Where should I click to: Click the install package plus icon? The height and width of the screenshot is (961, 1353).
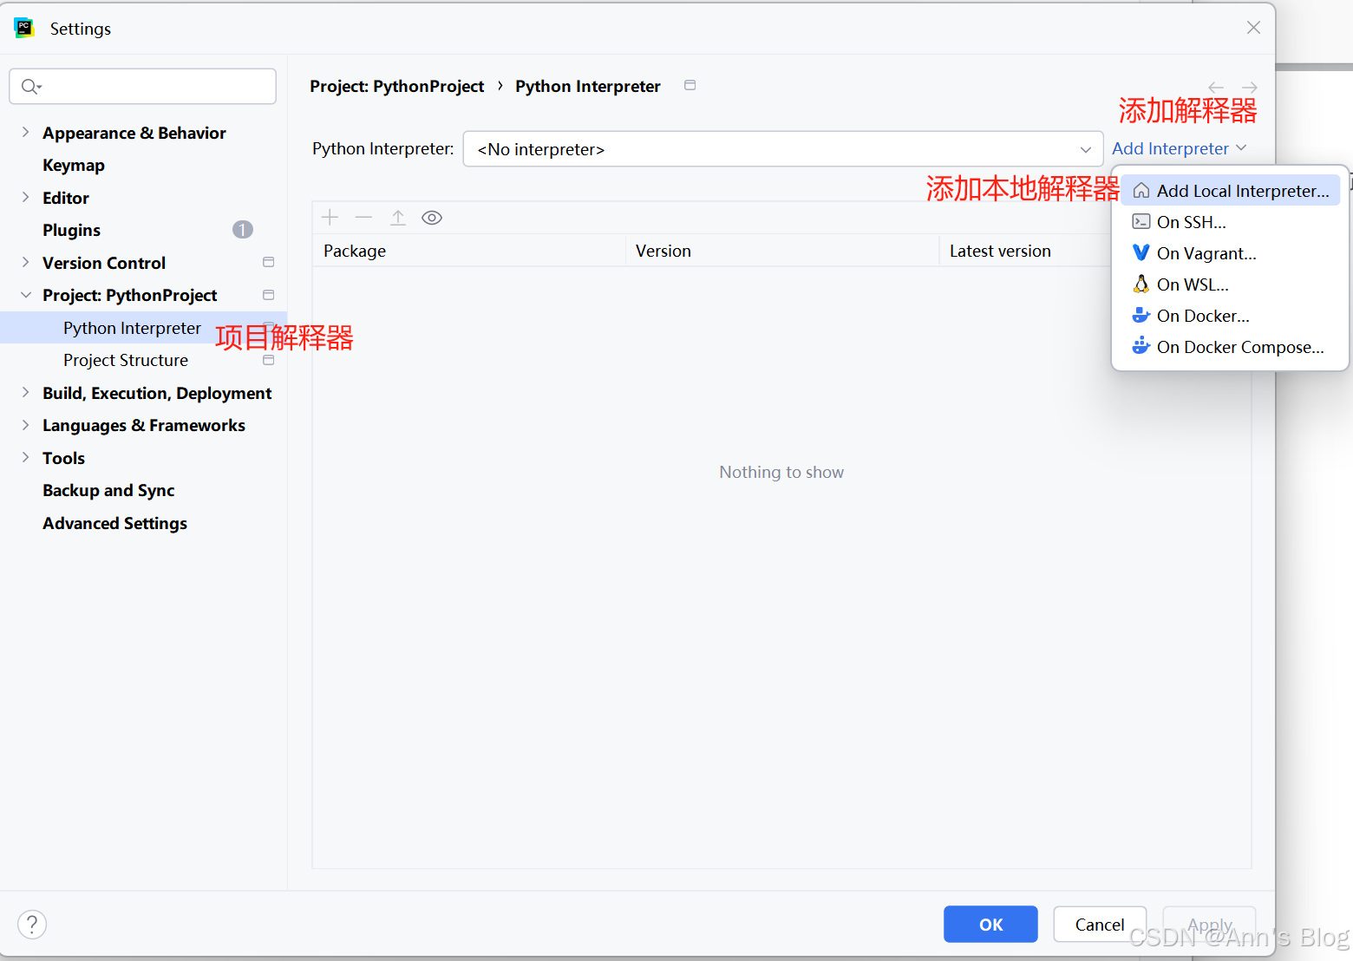coord(330,217)
